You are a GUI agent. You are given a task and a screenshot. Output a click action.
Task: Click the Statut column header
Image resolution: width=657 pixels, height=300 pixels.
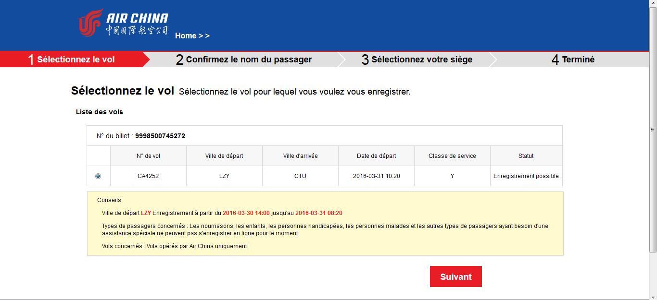[x=526, y=156]
